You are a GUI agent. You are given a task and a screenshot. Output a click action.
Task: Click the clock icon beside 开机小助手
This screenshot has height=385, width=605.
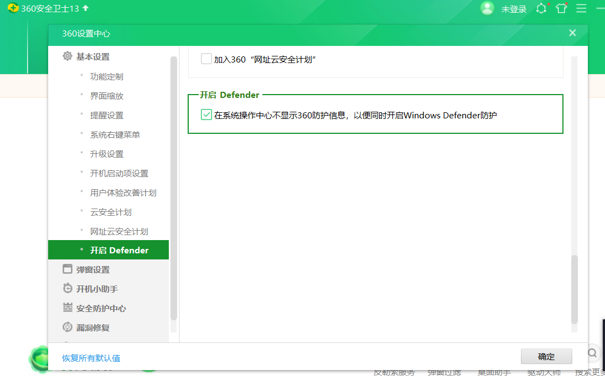click(x=68, y=288)
